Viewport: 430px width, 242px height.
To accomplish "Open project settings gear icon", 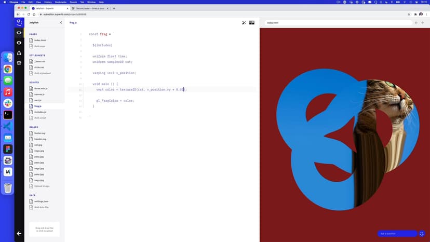I will click(19, 63).
